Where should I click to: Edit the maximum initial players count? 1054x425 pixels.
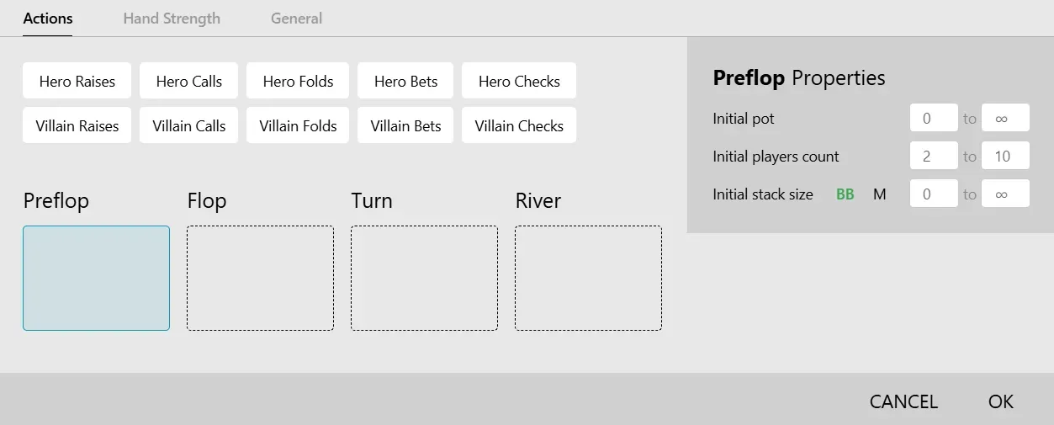(1005, 157)
